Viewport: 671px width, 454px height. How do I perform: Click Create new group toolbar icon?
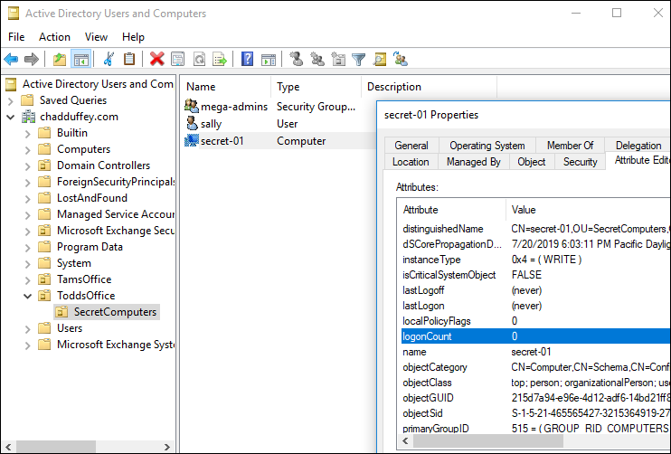[x=317, y=59]
